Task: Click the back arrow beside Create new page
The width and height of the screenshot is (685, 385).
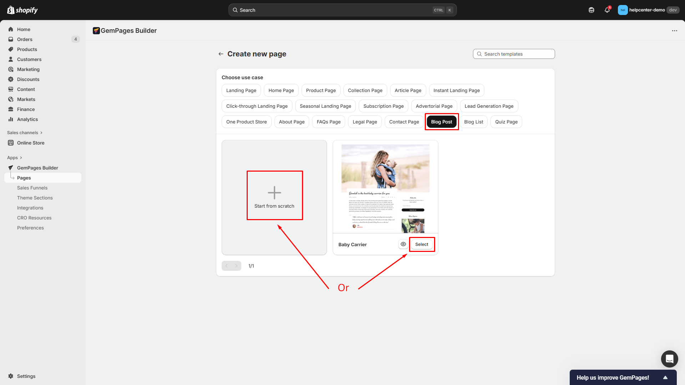Action: pos(221,54)
